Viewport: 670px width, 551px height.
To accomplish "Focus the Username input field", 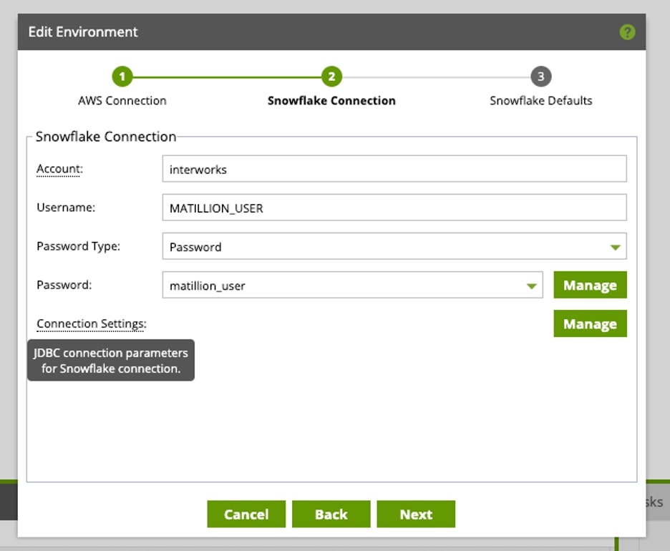I will pos(394,208).
